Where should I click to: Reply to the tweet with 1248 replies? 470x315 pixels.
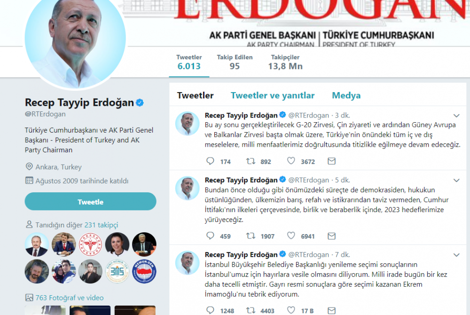point(211,310)
